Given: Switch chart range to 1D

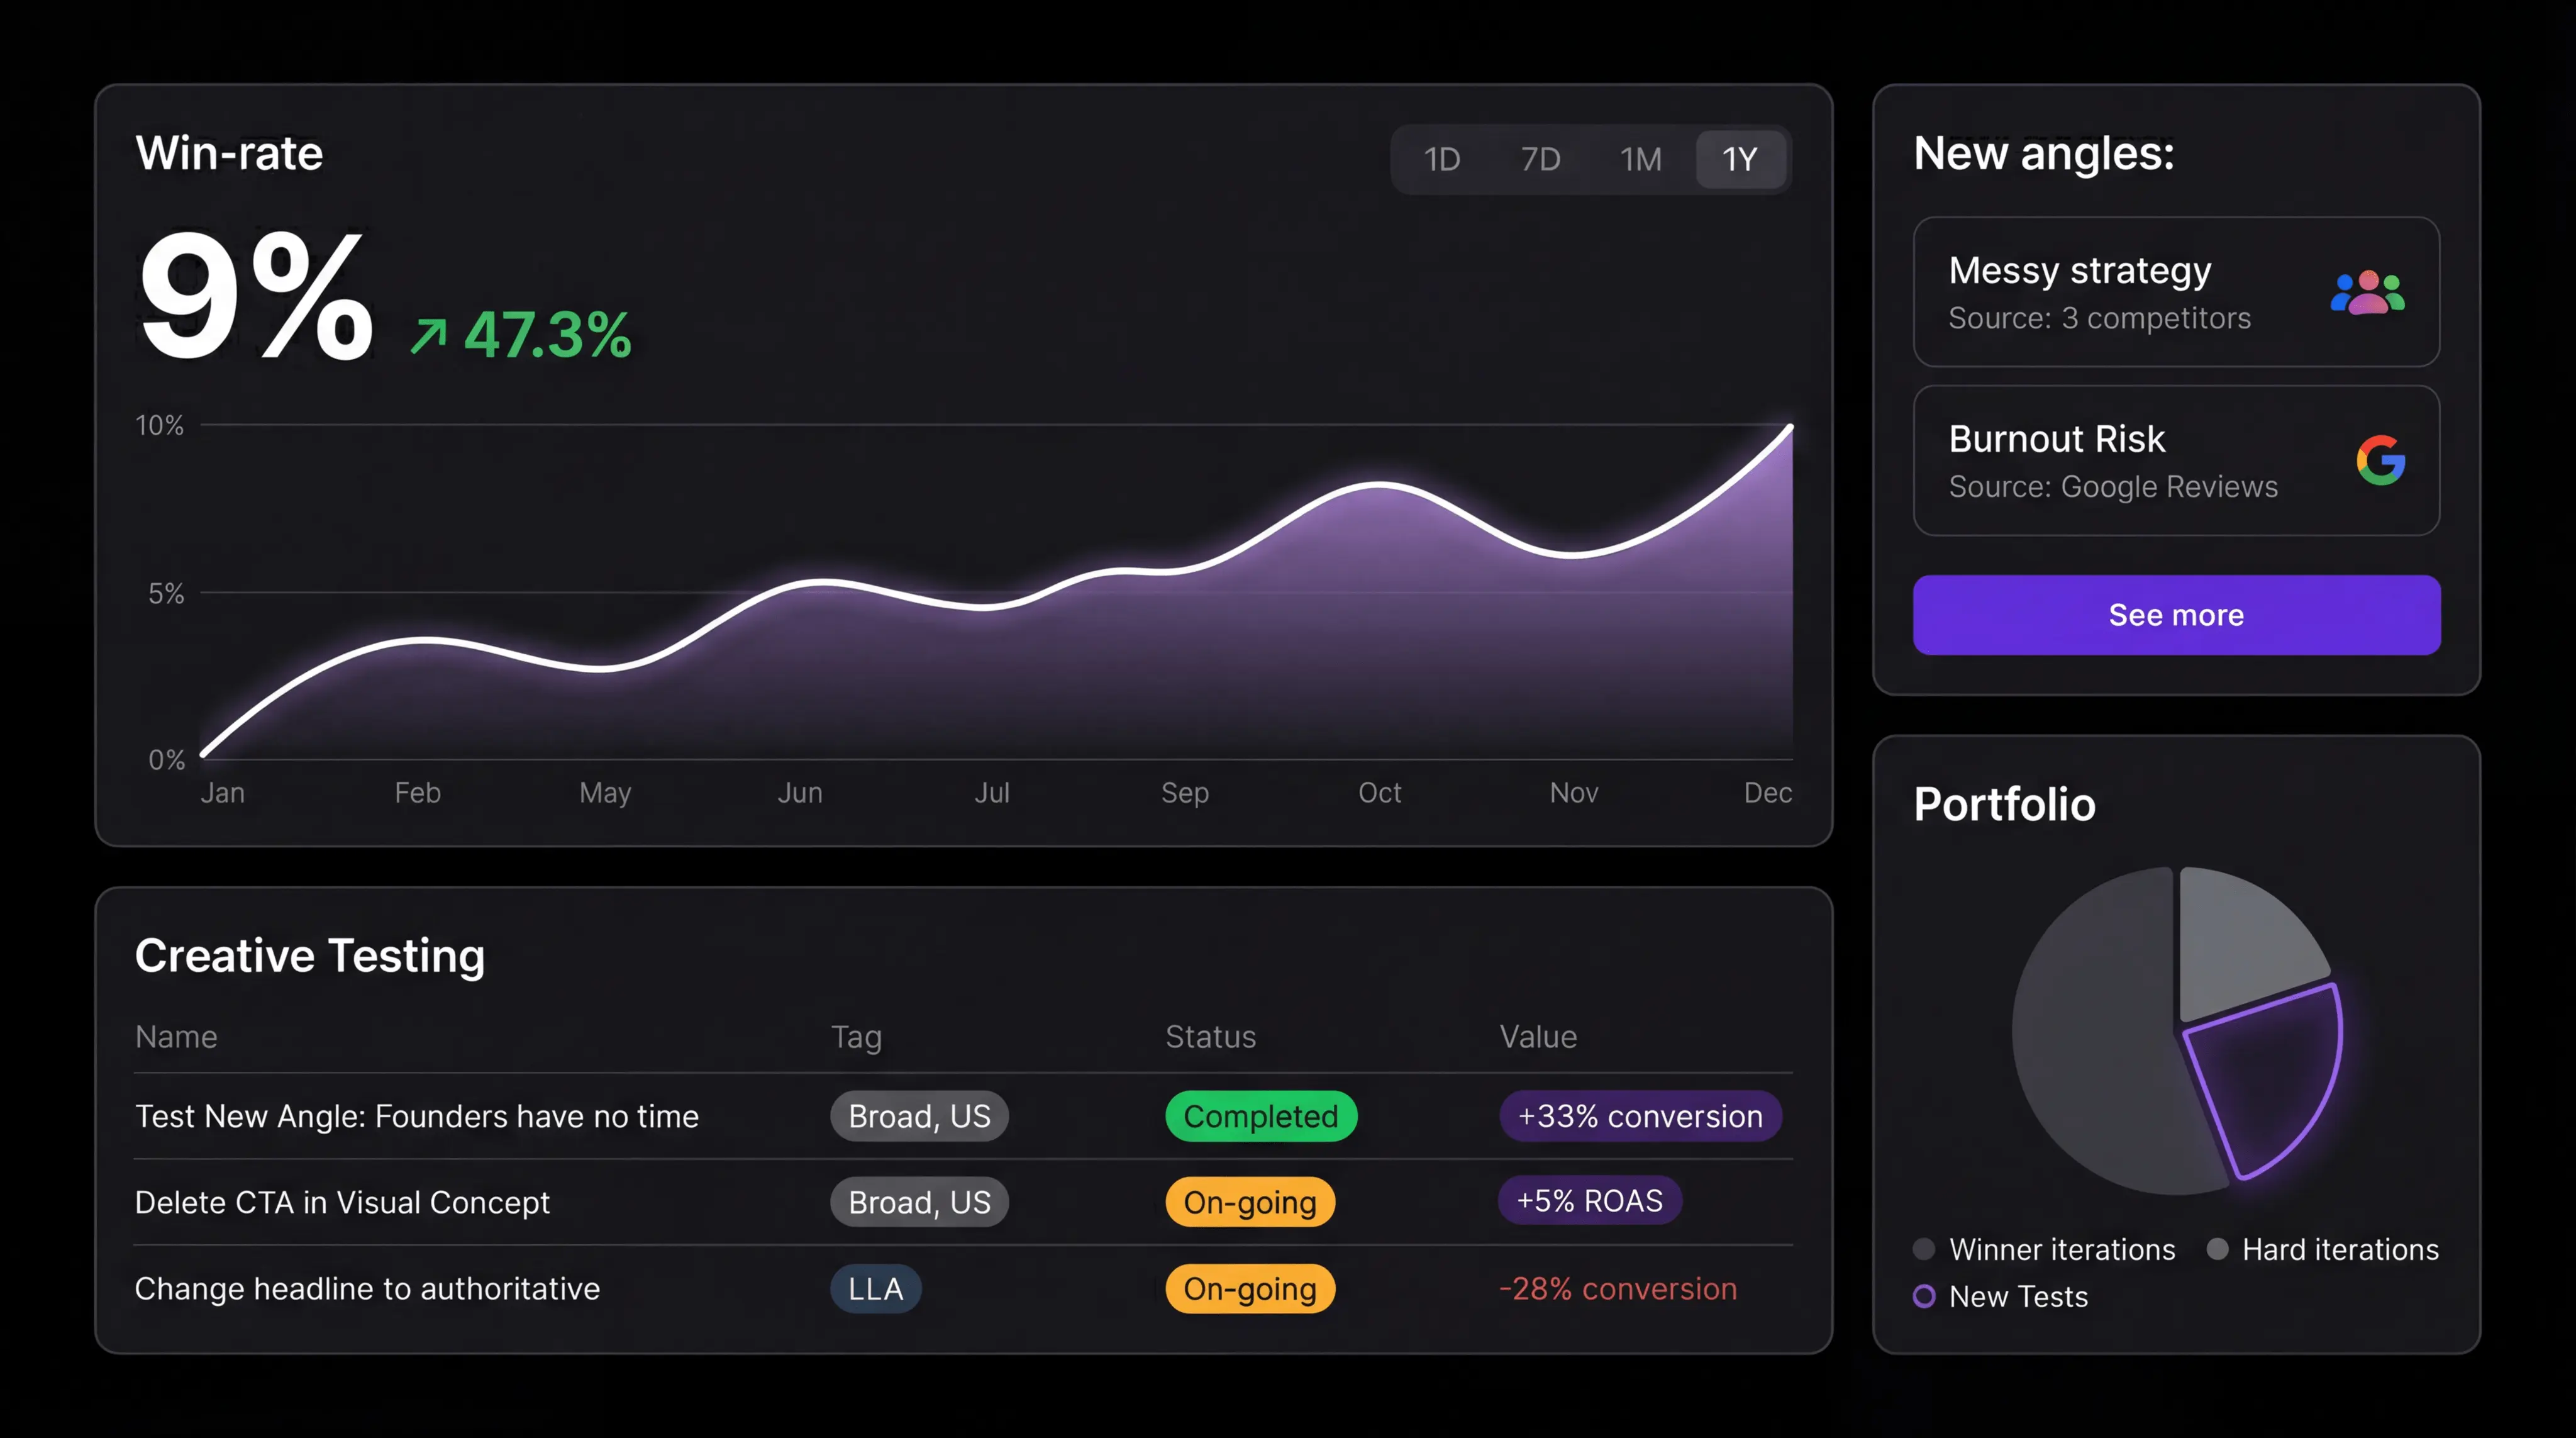Looking at the screenshot, I should 1441,159.
